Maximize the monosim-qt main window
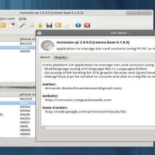This screenshot has height=155, width=155. (x=139, y=13)
